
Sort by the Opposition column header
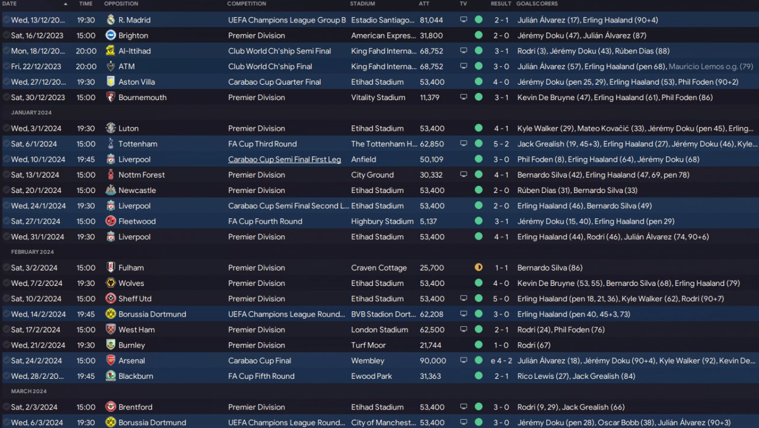(x=121, y=4)
